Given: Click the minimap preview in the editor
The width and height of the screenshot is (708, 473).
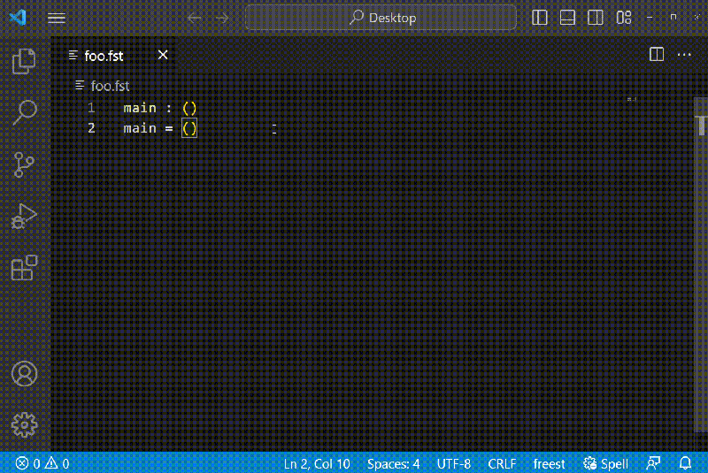Looking at the screenshot, I should coord(632,99).
